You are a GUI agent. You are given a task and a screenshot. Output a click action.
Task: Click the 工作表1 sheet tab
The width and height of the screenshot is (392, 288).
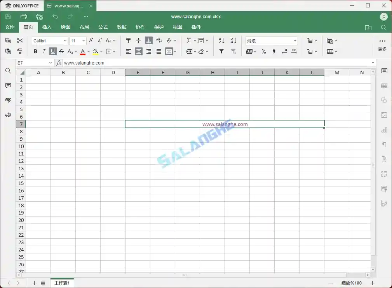[x=62, y=283]
